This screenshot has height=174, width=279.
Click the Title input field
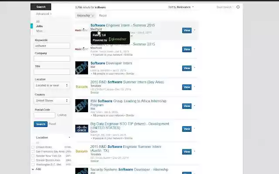point(52,72)
